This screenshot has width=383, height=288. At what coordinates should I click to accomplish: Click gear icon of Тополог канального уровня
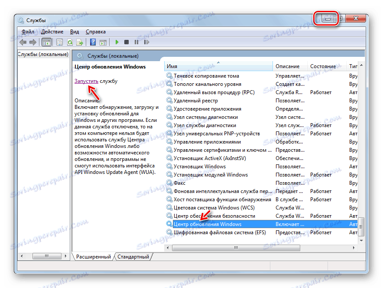[x=169, y=84]
